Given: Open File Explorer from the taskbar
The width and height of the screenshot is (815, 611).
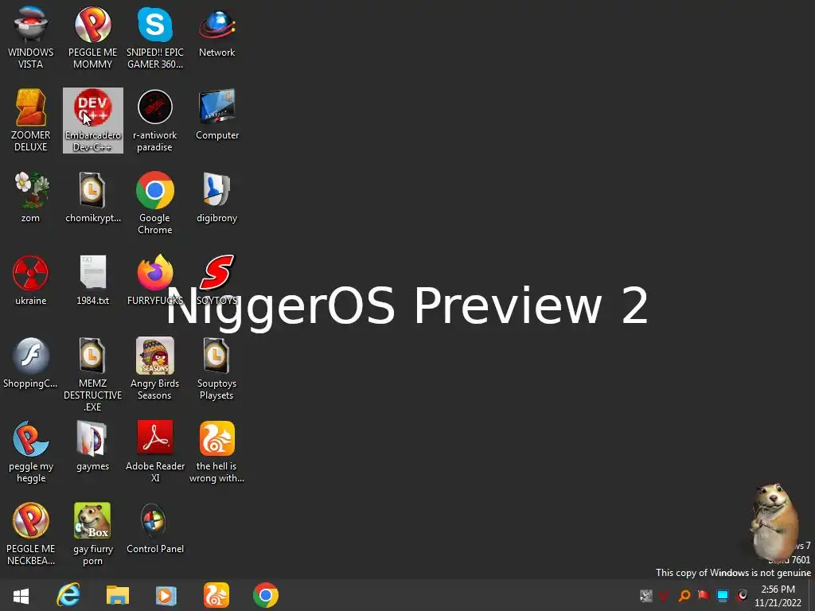Looking at the screenshot, I should (x=118, y=595).
